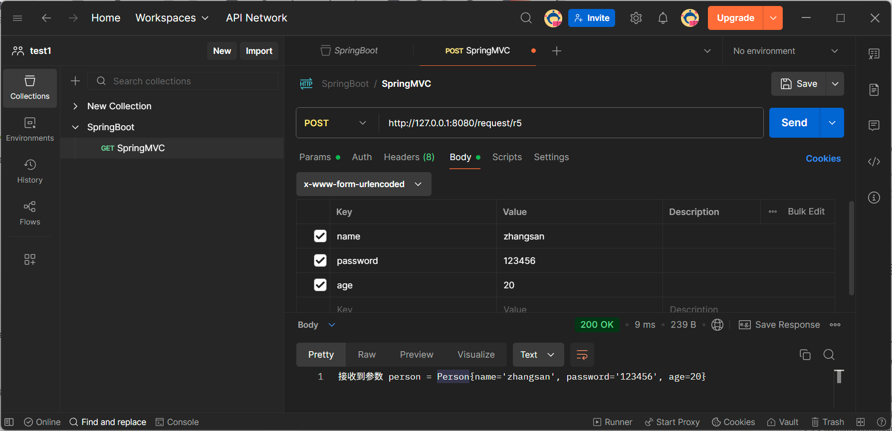The image size is (892, 431).
Task: Open the Send options dropdown arrow
Action: 832,123
